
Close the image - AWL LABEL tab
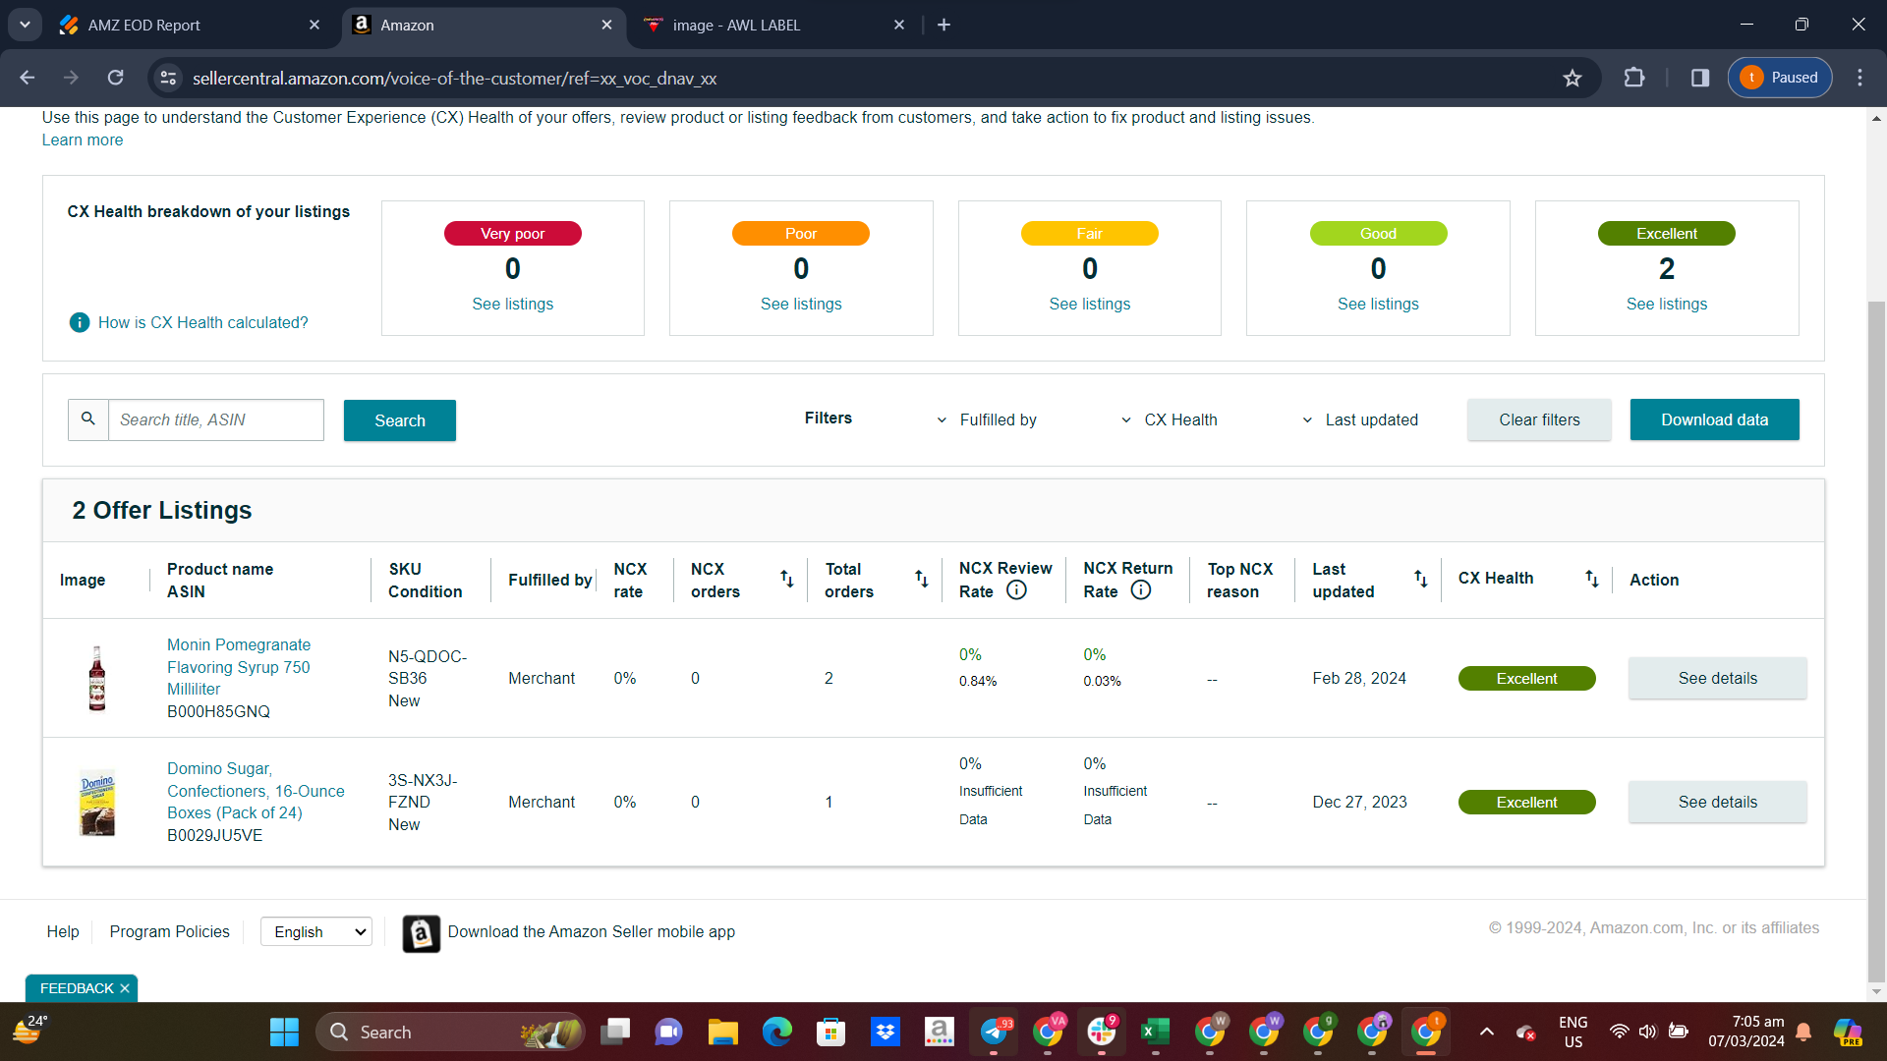pos(899,25)
